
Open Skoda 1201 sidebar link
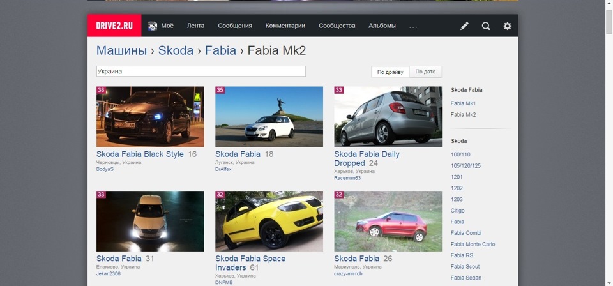[457, 177]
